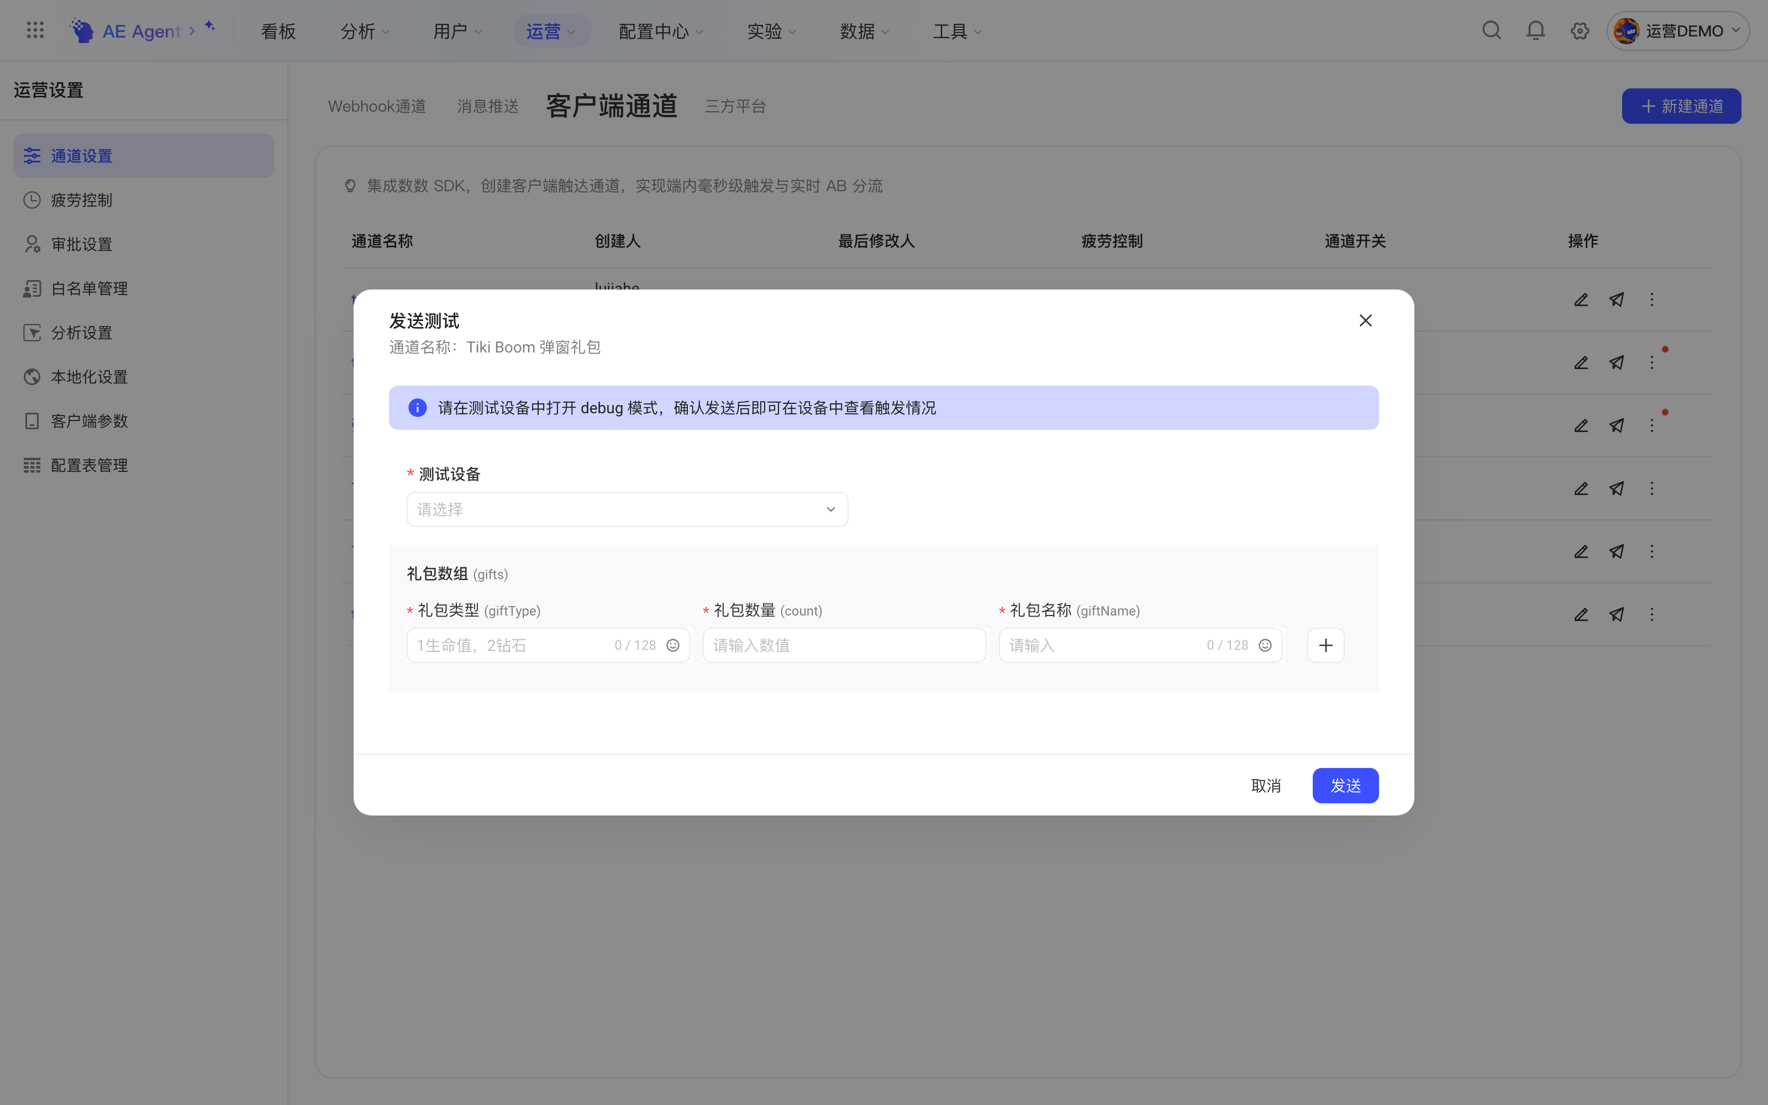Click send test icon in the second row
Image resolution: width=1768 pixels, height=1105 pixels.
1617,362
